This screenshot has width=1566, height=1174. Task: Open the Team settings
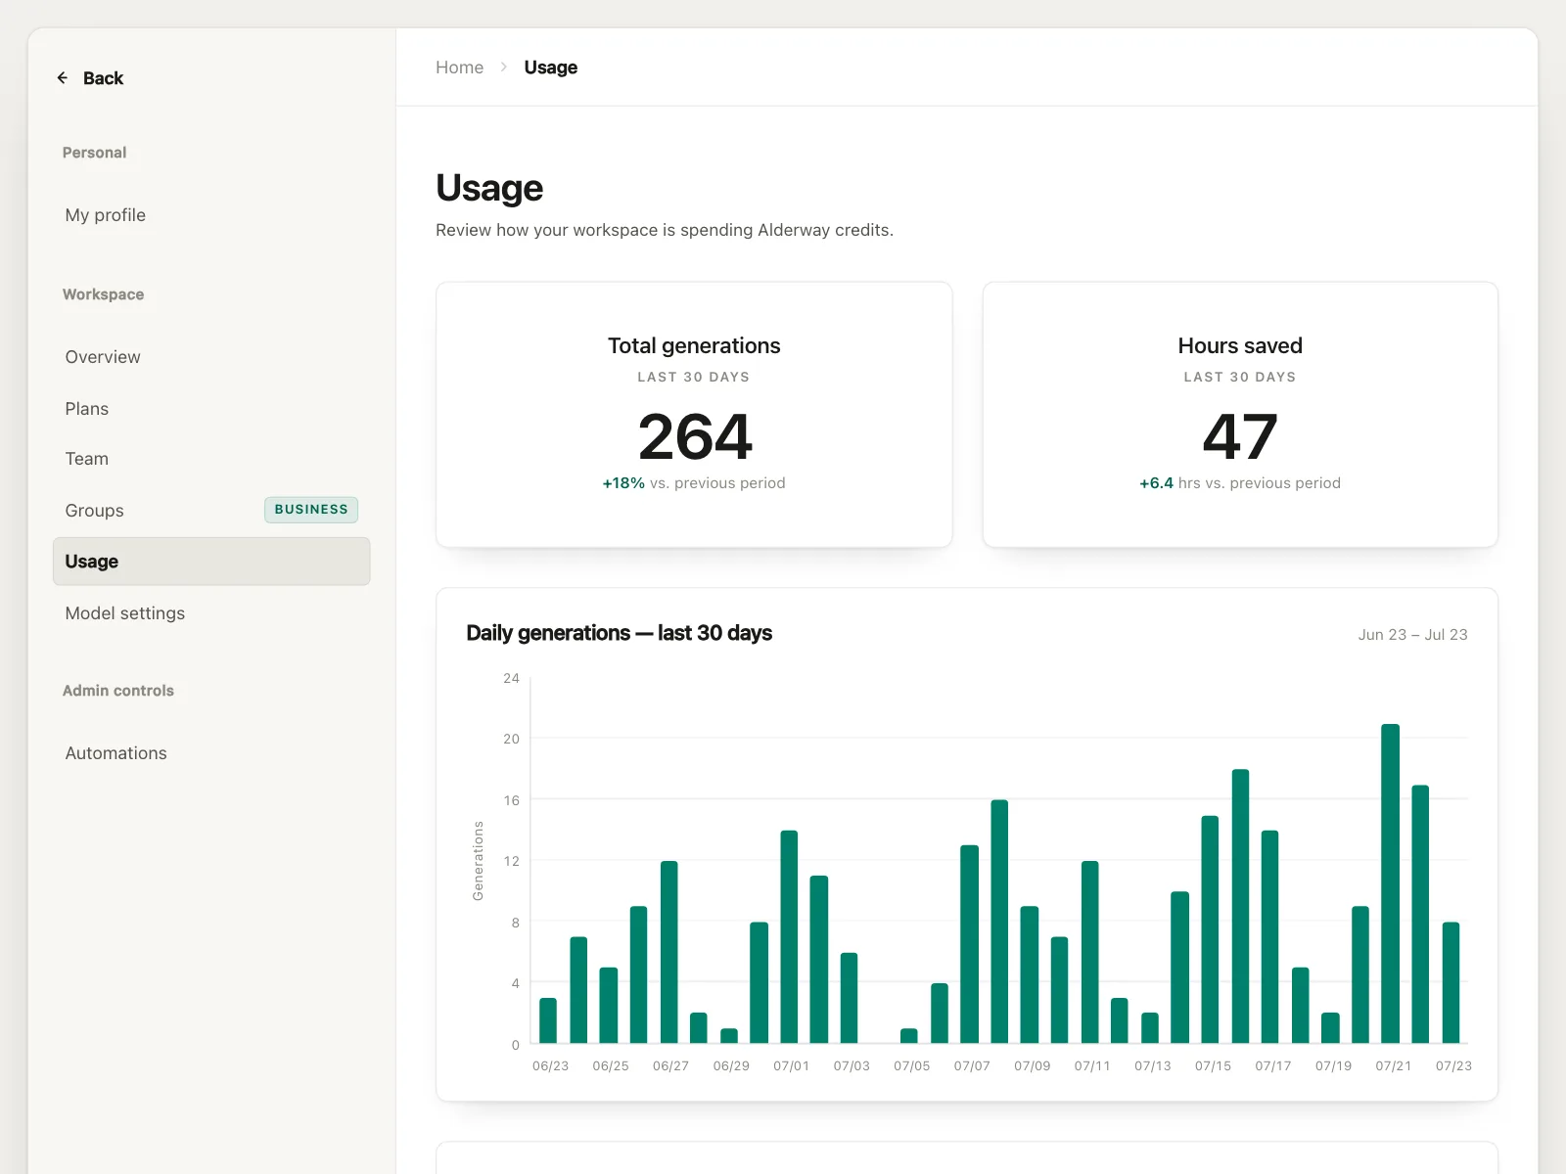[x=211, y=459]
